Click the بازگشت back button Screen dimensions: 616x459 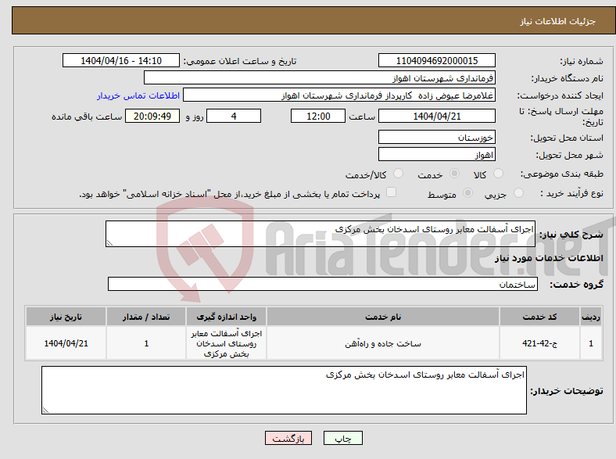(x=288, y=438)
